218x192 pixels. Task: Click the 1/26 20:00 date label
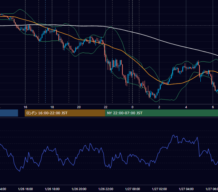point(79,189)
